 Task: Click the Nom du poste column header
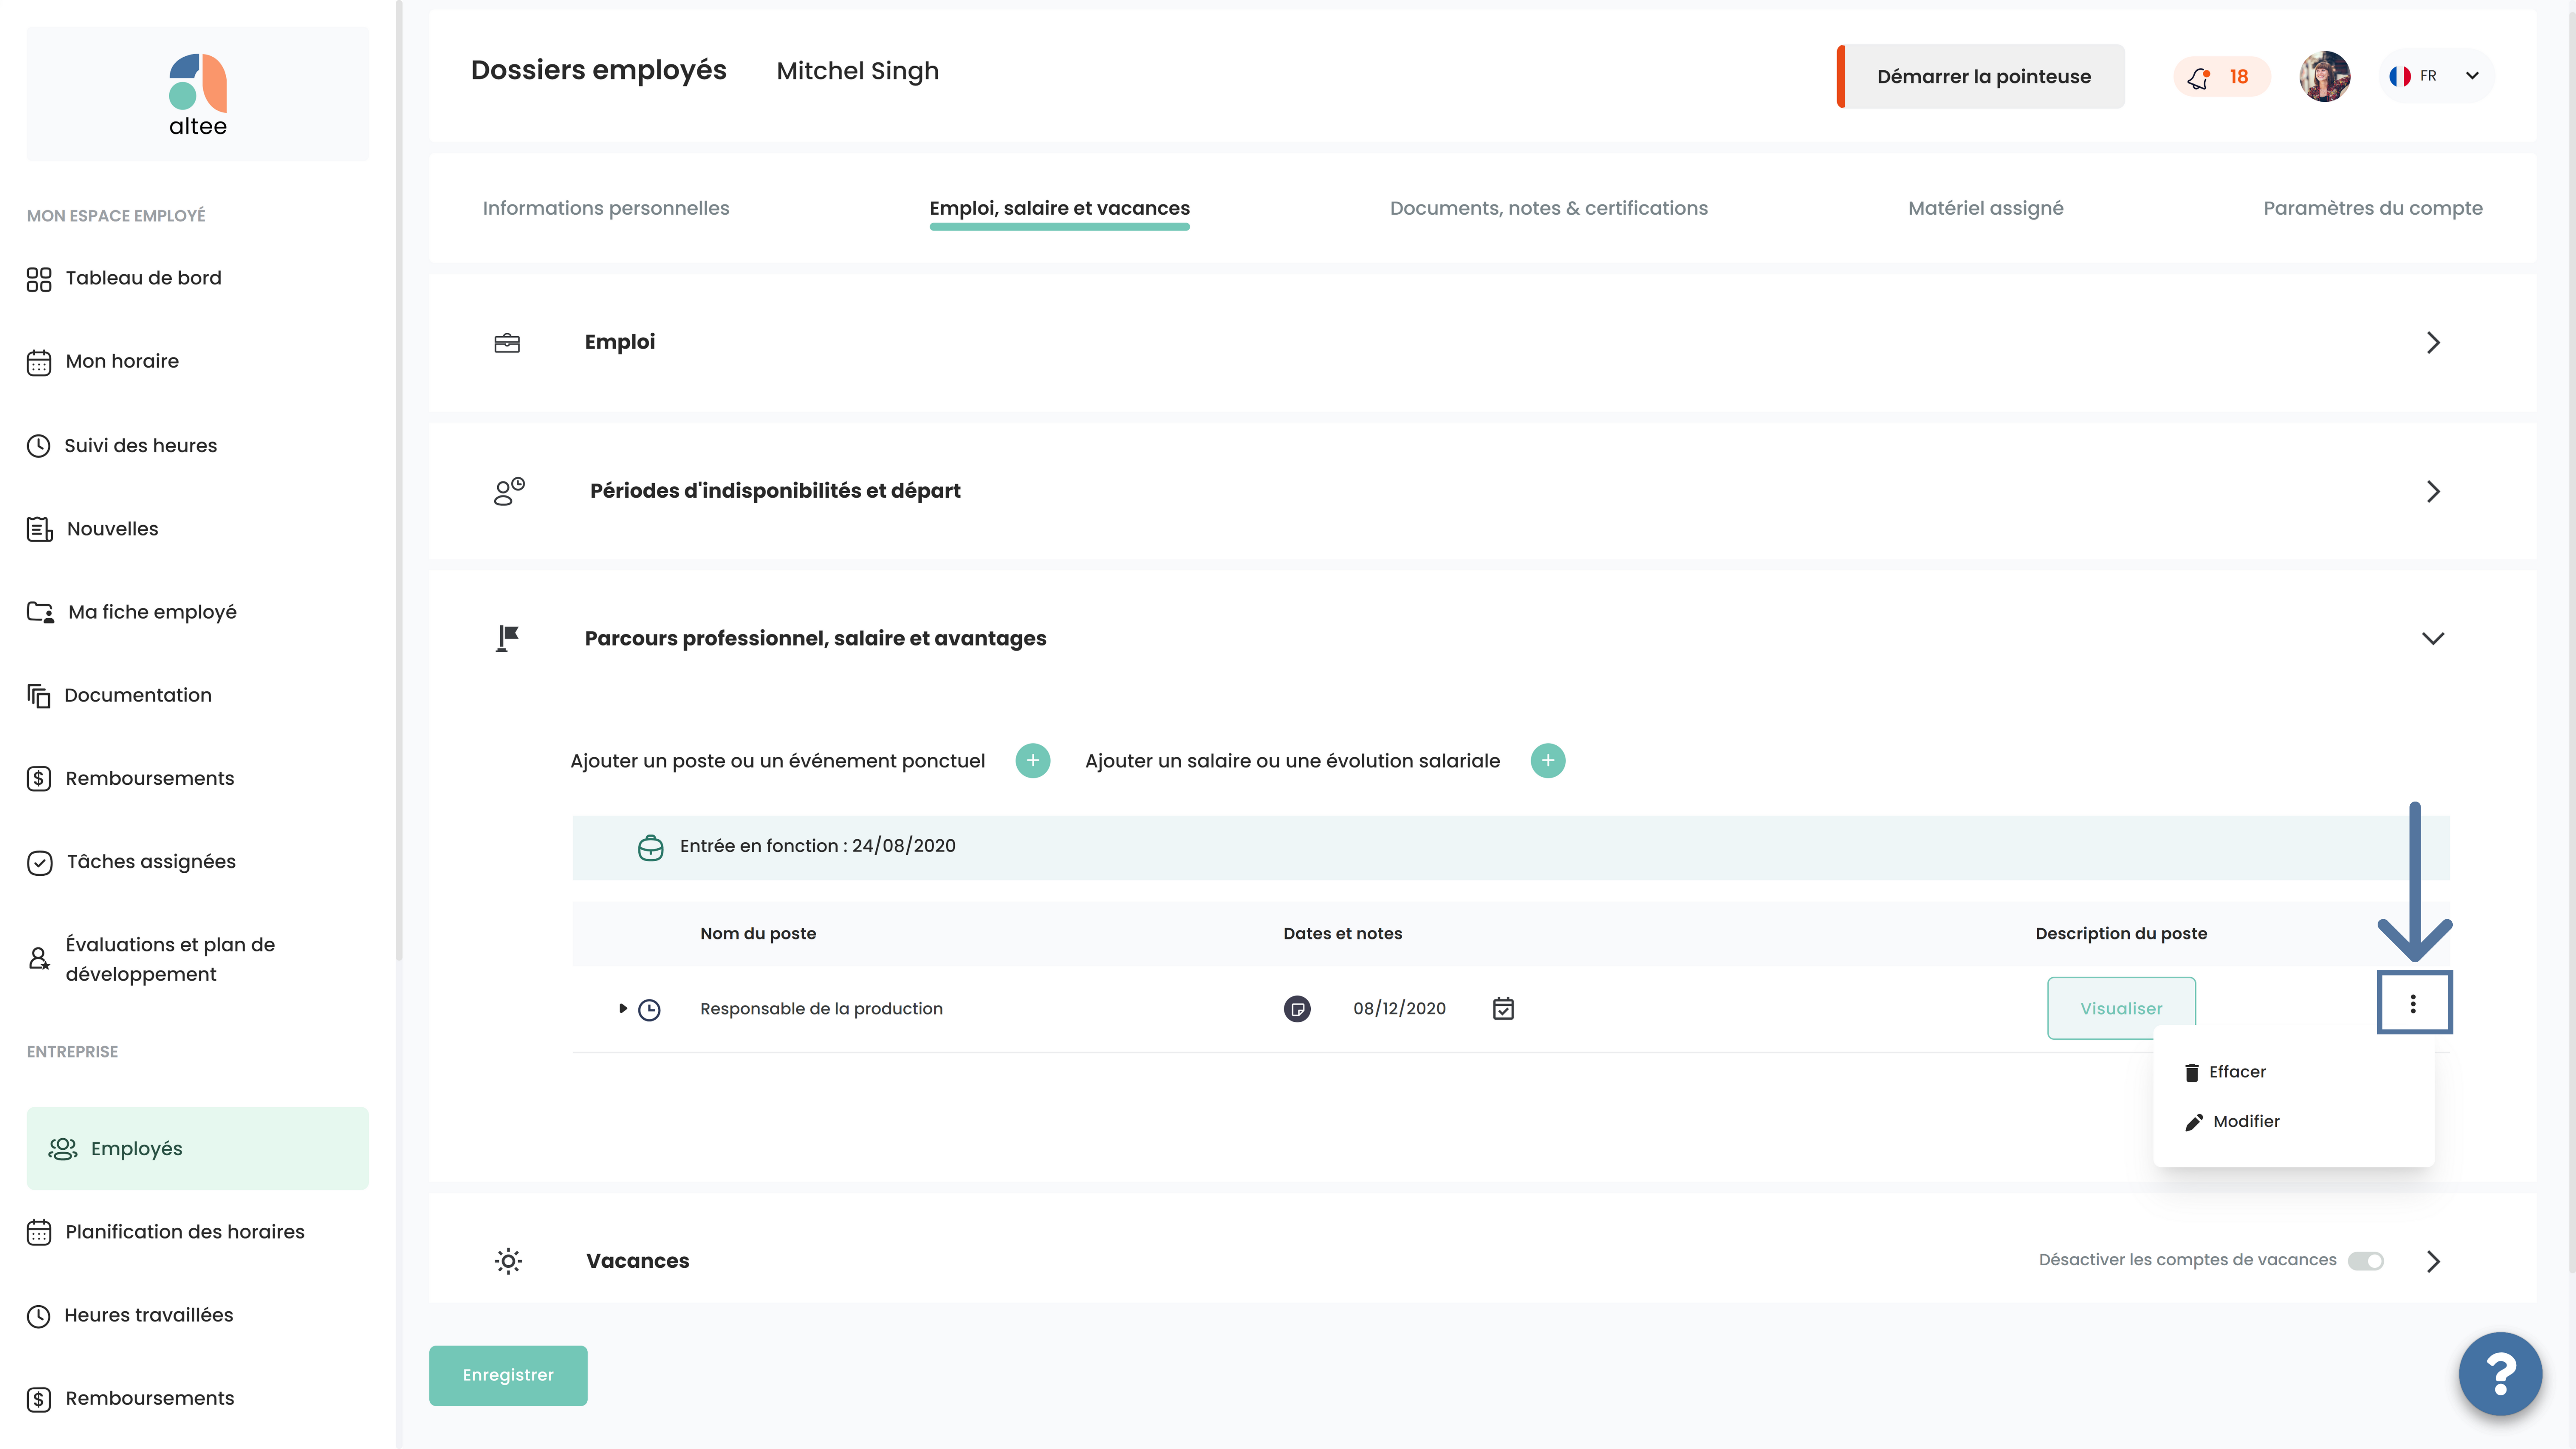click(758, 933)
